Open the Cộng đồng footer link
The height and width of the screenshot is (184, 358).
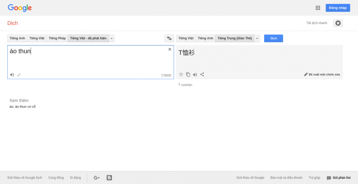[x=56, y=178]
